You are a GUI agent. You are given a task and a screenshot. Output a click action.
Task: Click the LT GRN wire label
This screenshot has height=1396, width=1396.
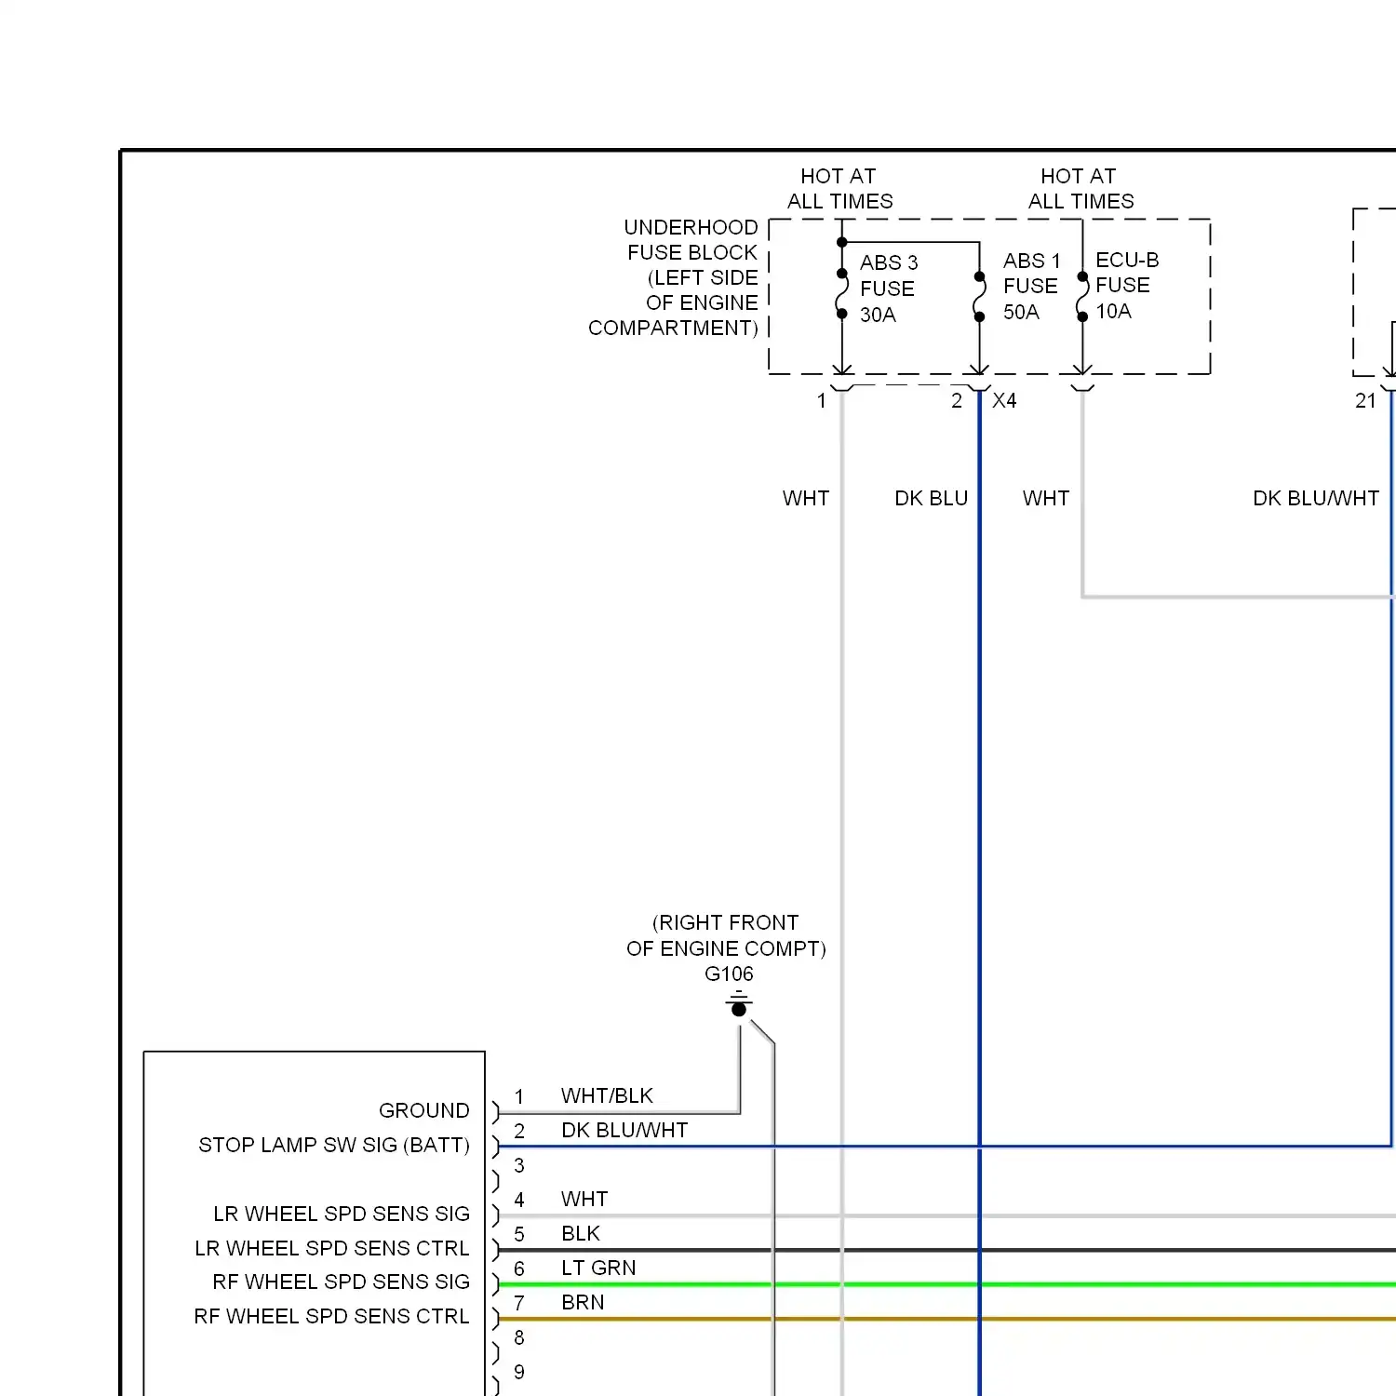[598, 1268]
